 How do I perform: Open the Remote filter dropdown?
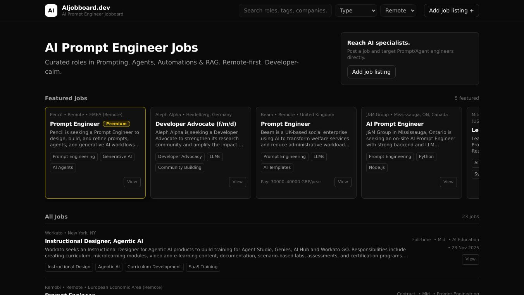[x=398, y=10]
